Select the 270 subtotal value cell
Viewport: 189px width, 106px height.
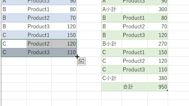158,44
